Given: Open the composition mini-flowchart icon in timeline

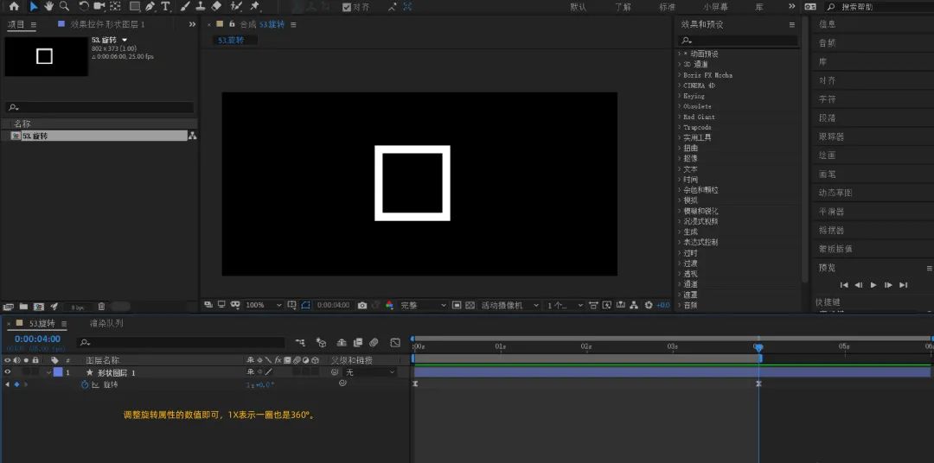Looking at the screenshot, I should 299,342.
